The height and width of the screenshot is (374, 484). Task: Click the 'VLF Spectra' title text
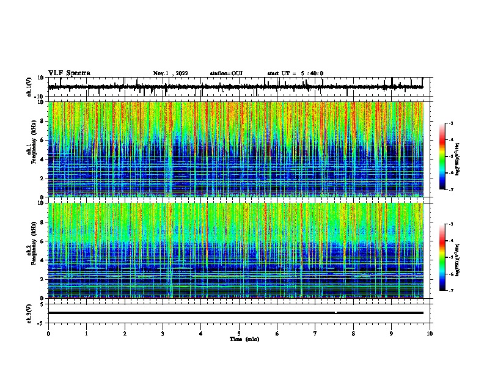(x=69, y=73)
